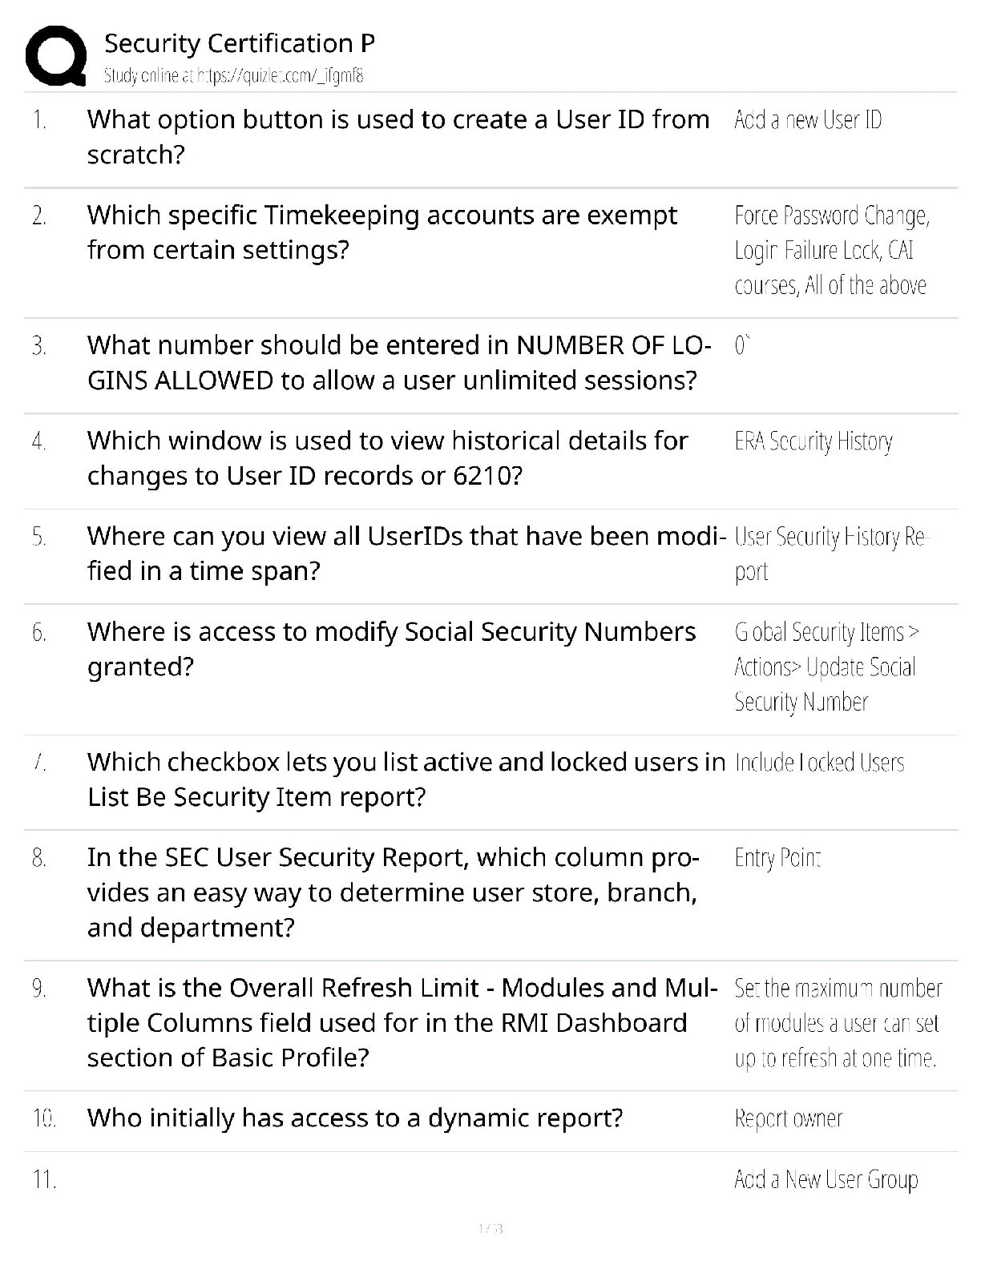Select the Social Security Numbers access question
Viewport: 981px width, 1269px height.
391,649
